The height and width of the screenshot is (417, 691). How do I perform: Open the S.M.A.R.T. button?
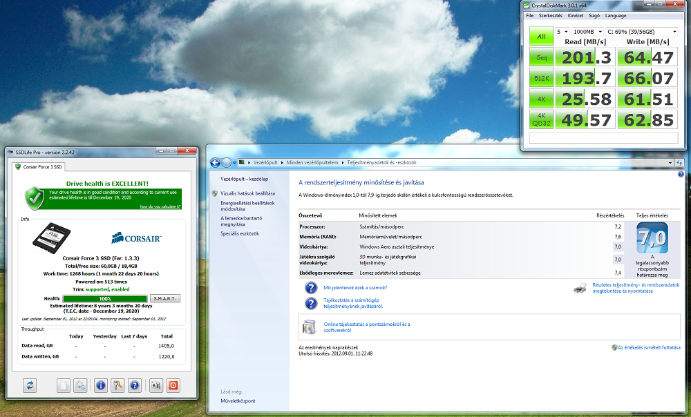[165, 298]
